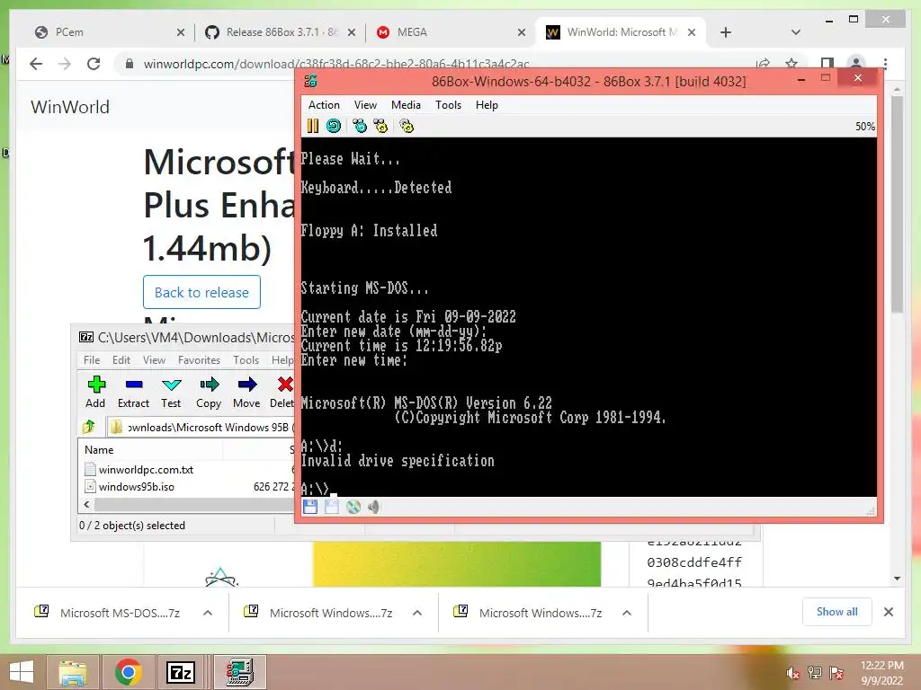This screenshot has width=921, height=690.
Task: Open the 7-Zip View menu
Action: [x=155, y=359]
